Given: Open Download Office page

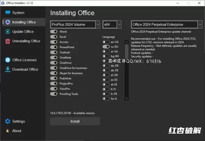Looking at the screenshot, I should pos(24,69).
